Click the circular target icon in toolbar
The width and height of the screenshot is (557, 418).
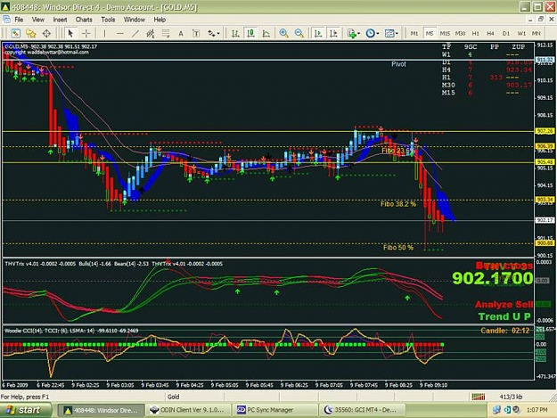click(x=46, y=33)
